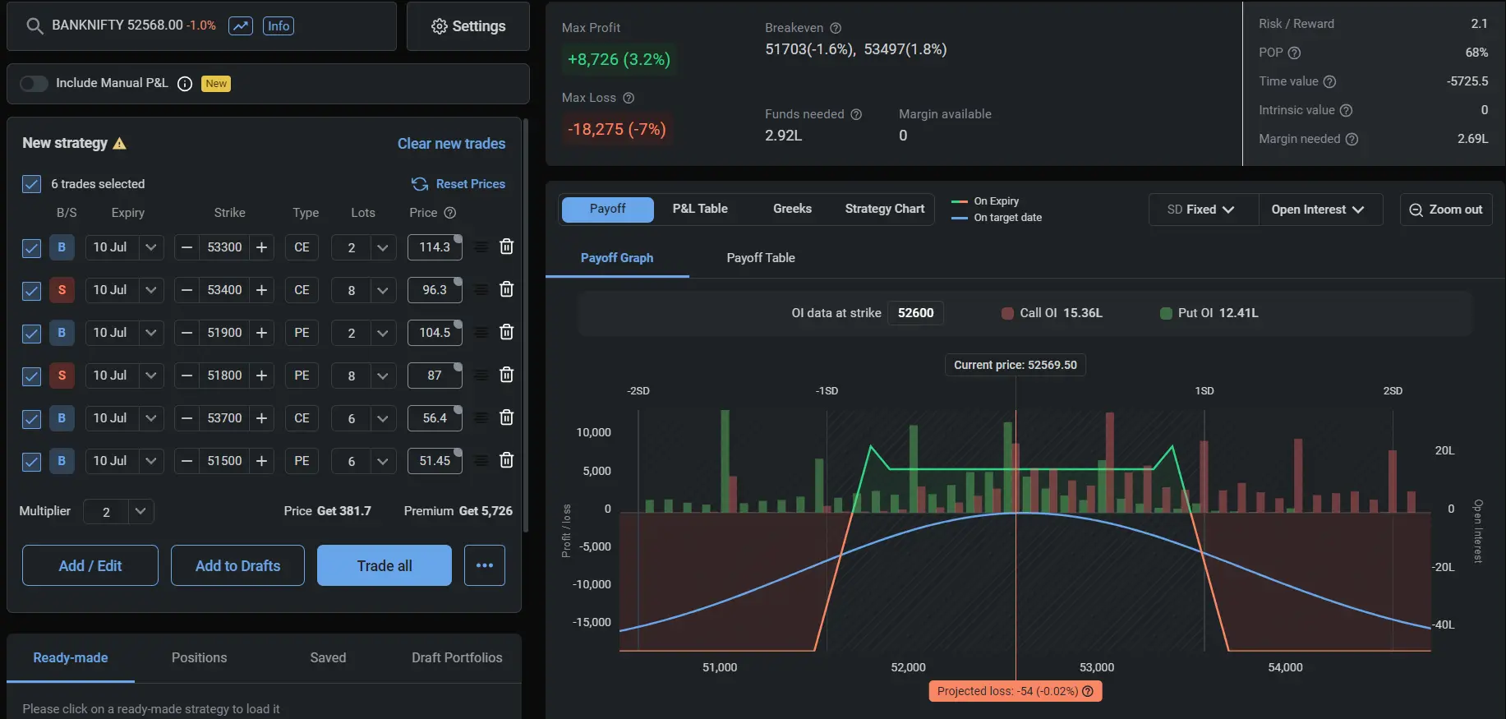Increase strike on the 53300 row
Image resolution: width=1506 pixels, height=719 pixels.
(262, 247)
